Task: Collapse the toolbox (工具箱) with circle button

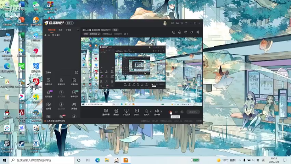Action: [x=76, y=72]
